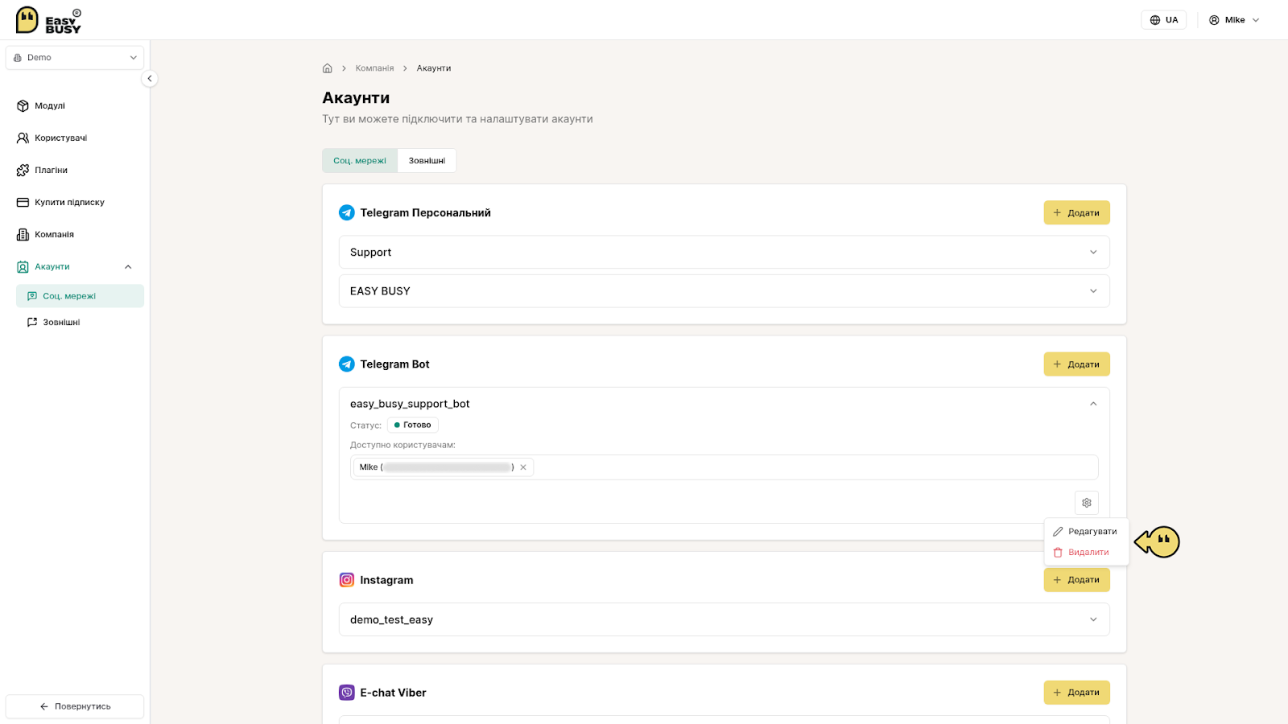Add a Telegram Персональний account
1288x724 pixels.
tap(1076, 212)
